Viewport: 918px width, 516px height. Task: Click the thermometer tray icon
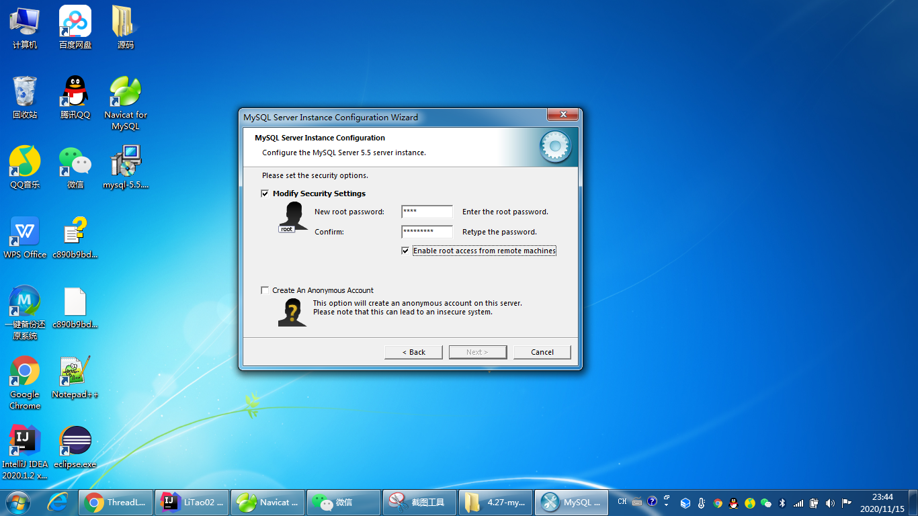702,503
